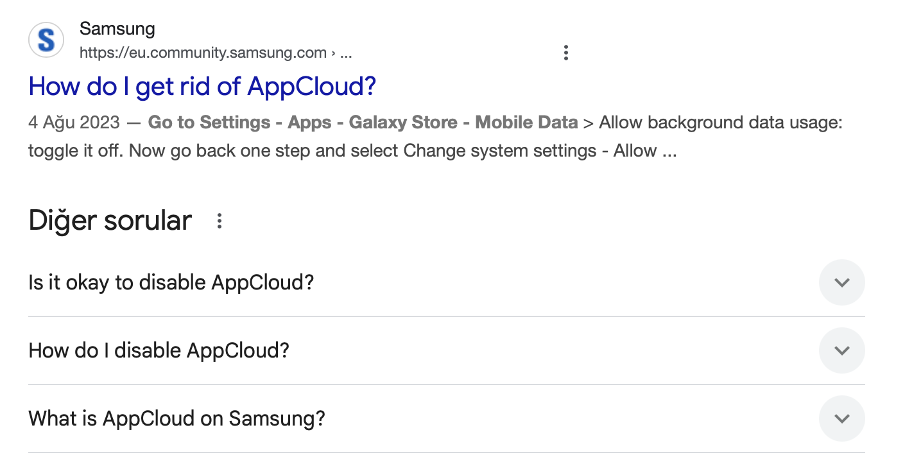Click the Samsung site name

click(117, 29)
